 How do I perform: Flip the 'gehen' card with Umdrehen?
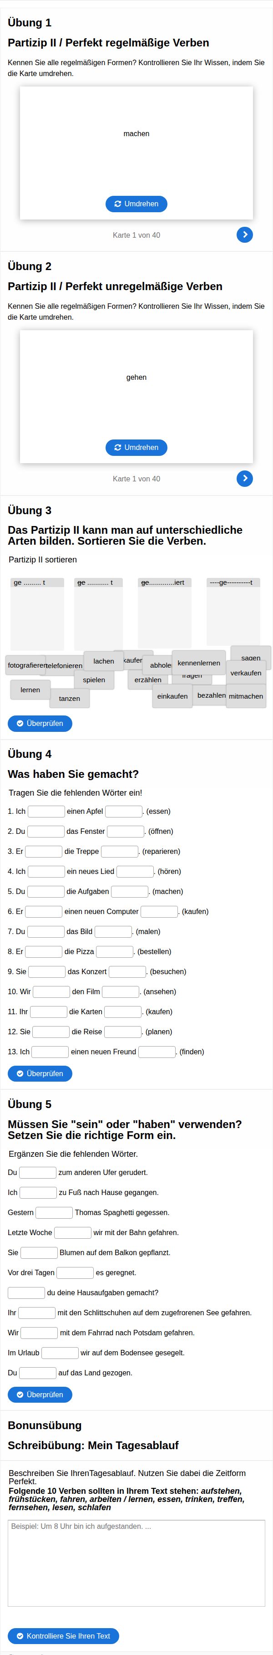pyautogui.click(x=136, y=447)
